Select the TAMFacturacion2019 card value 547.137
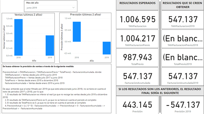 tap(183, 19)
